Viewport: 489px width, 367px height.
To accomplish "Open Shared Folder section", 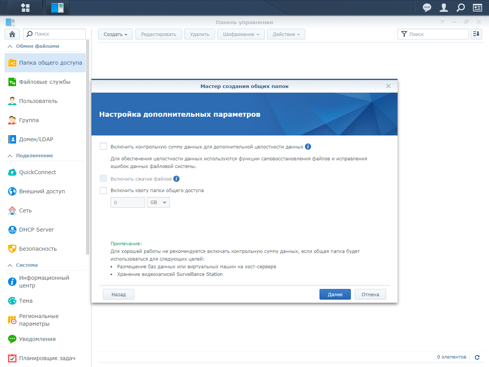I will tap(45, 63).
